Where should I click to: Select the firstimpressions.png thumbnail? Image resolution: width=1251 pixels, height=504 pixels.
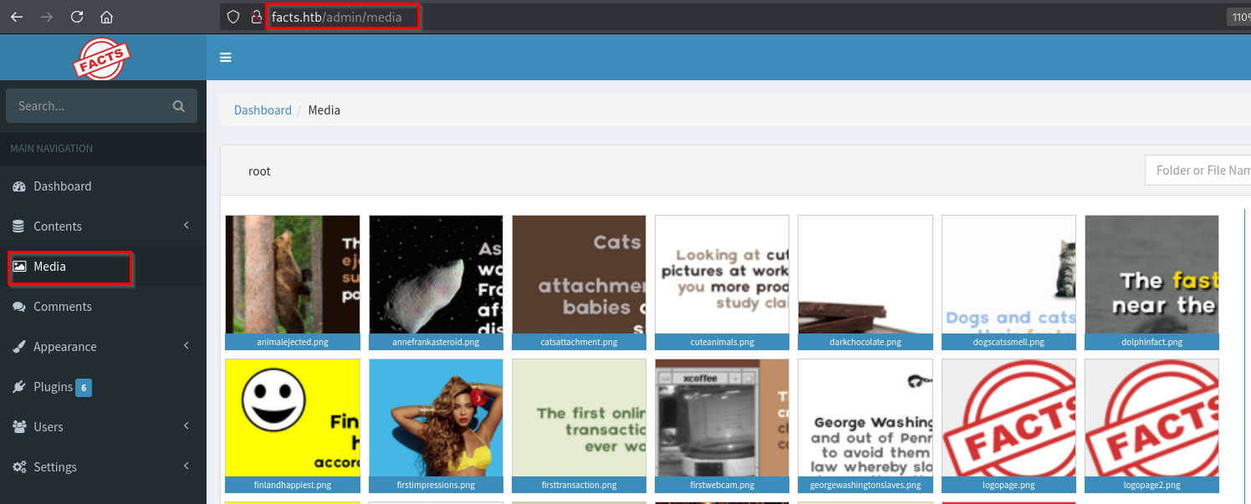(436, 425)
